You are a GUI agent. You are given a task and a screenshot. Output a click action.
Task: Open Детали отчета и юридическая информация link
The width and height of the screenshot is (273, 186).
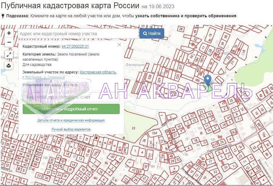[x=71, y=120]
